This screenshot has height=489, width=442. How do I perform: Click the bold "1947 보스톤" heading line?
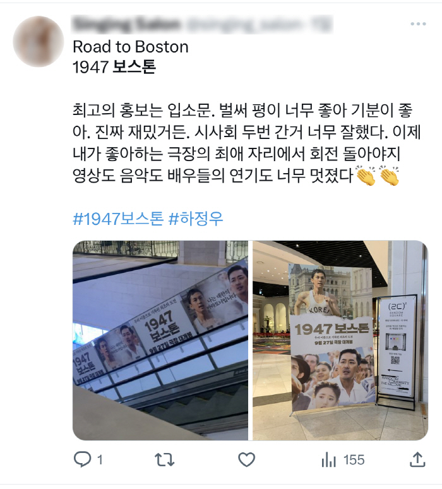[x=114, y=67]
